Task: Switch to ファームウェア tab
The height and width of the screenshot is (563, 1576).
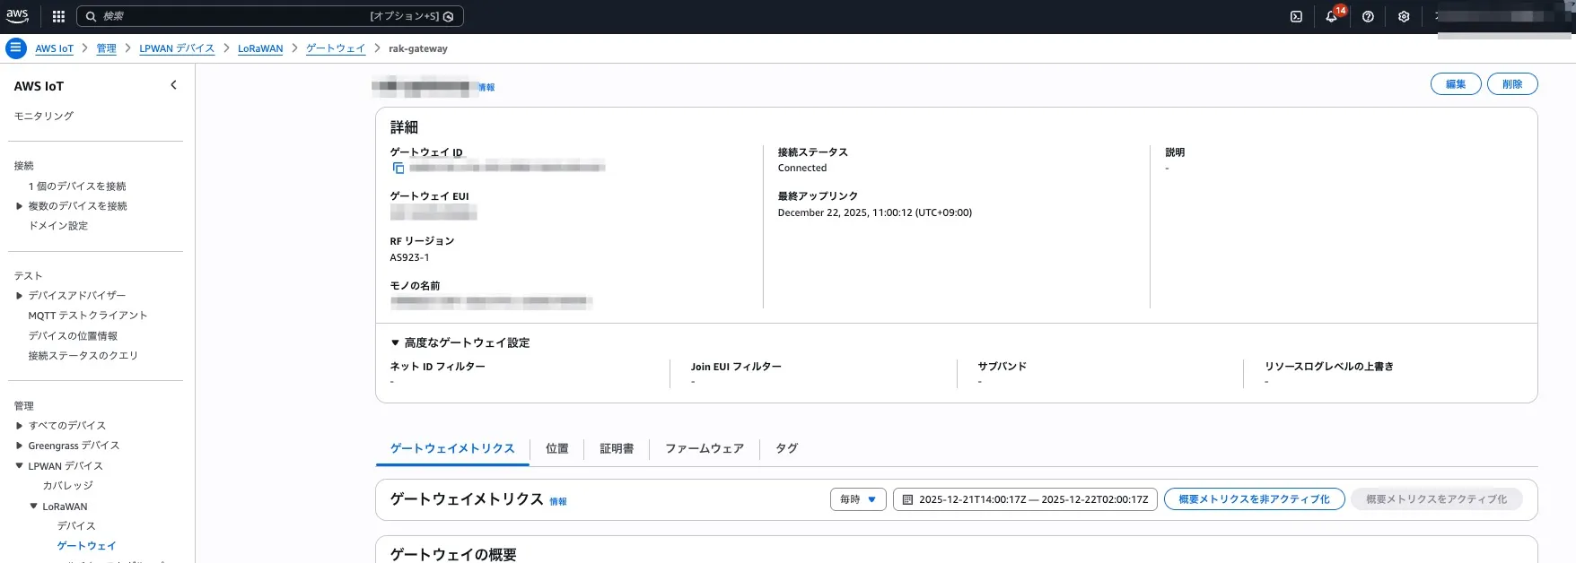Action: [x=705, y=448]
